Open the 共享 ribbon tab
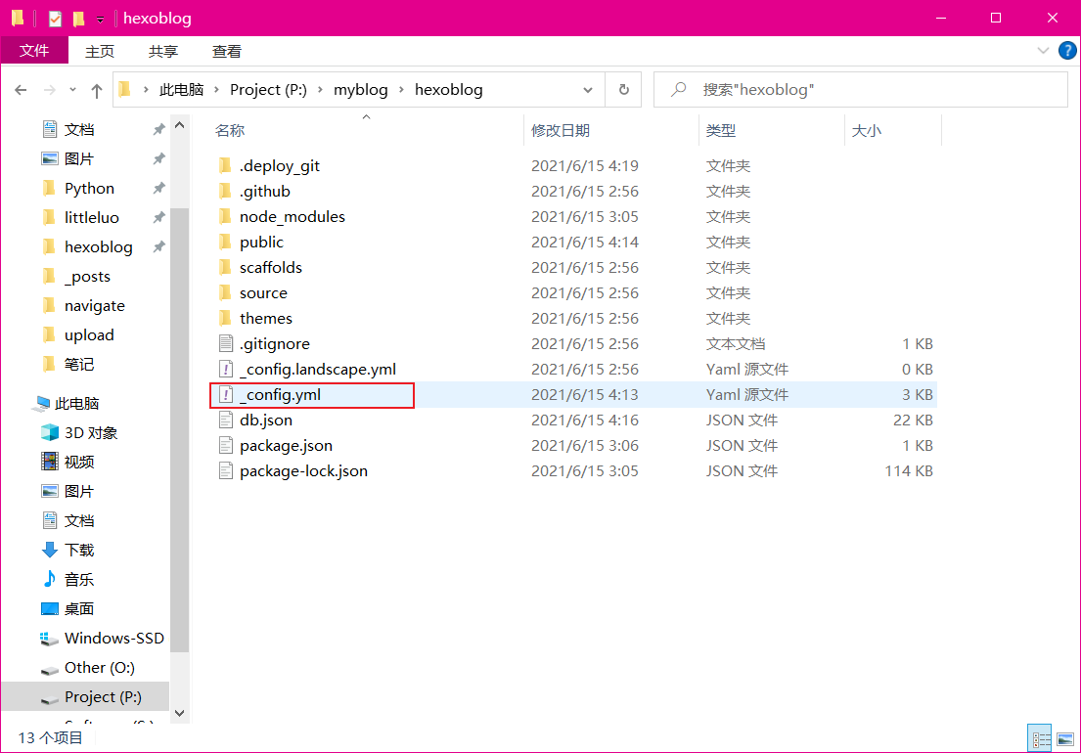1081x753 pixels. point(163,51)
